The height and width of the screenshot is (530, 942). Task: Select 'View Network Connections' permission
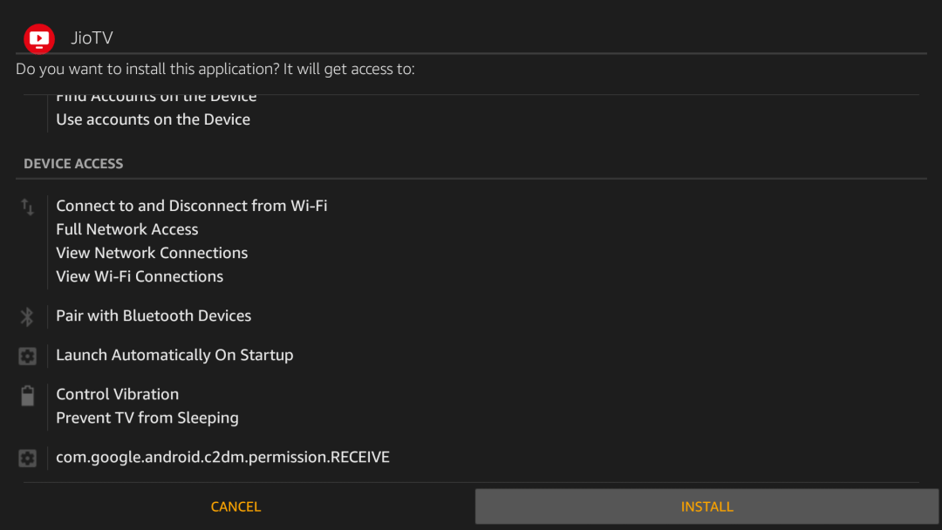pyautogui.click(x=152, y=253)
